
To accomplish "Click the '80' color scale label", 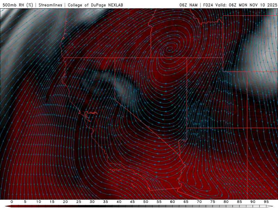I will [226, 202].
